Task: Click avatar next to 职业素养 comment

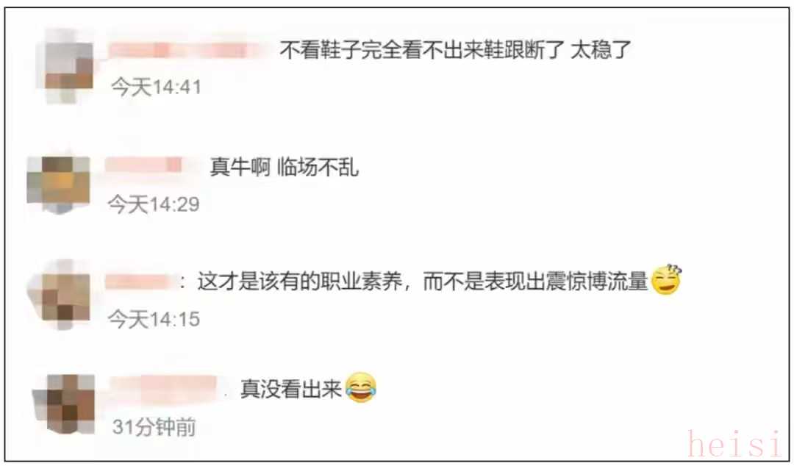Action: [60, 295]
